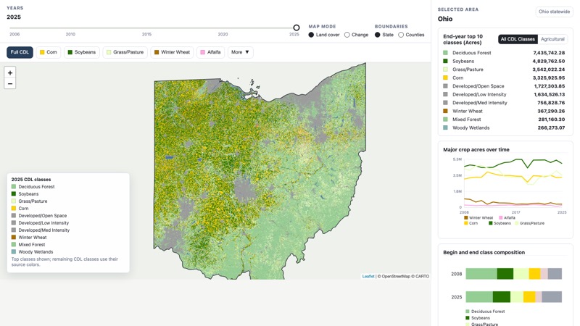Click the Ohio selected area title
The height and width of the screenshot is (326, 580).
pyautogui.click(x=445, y=19)
